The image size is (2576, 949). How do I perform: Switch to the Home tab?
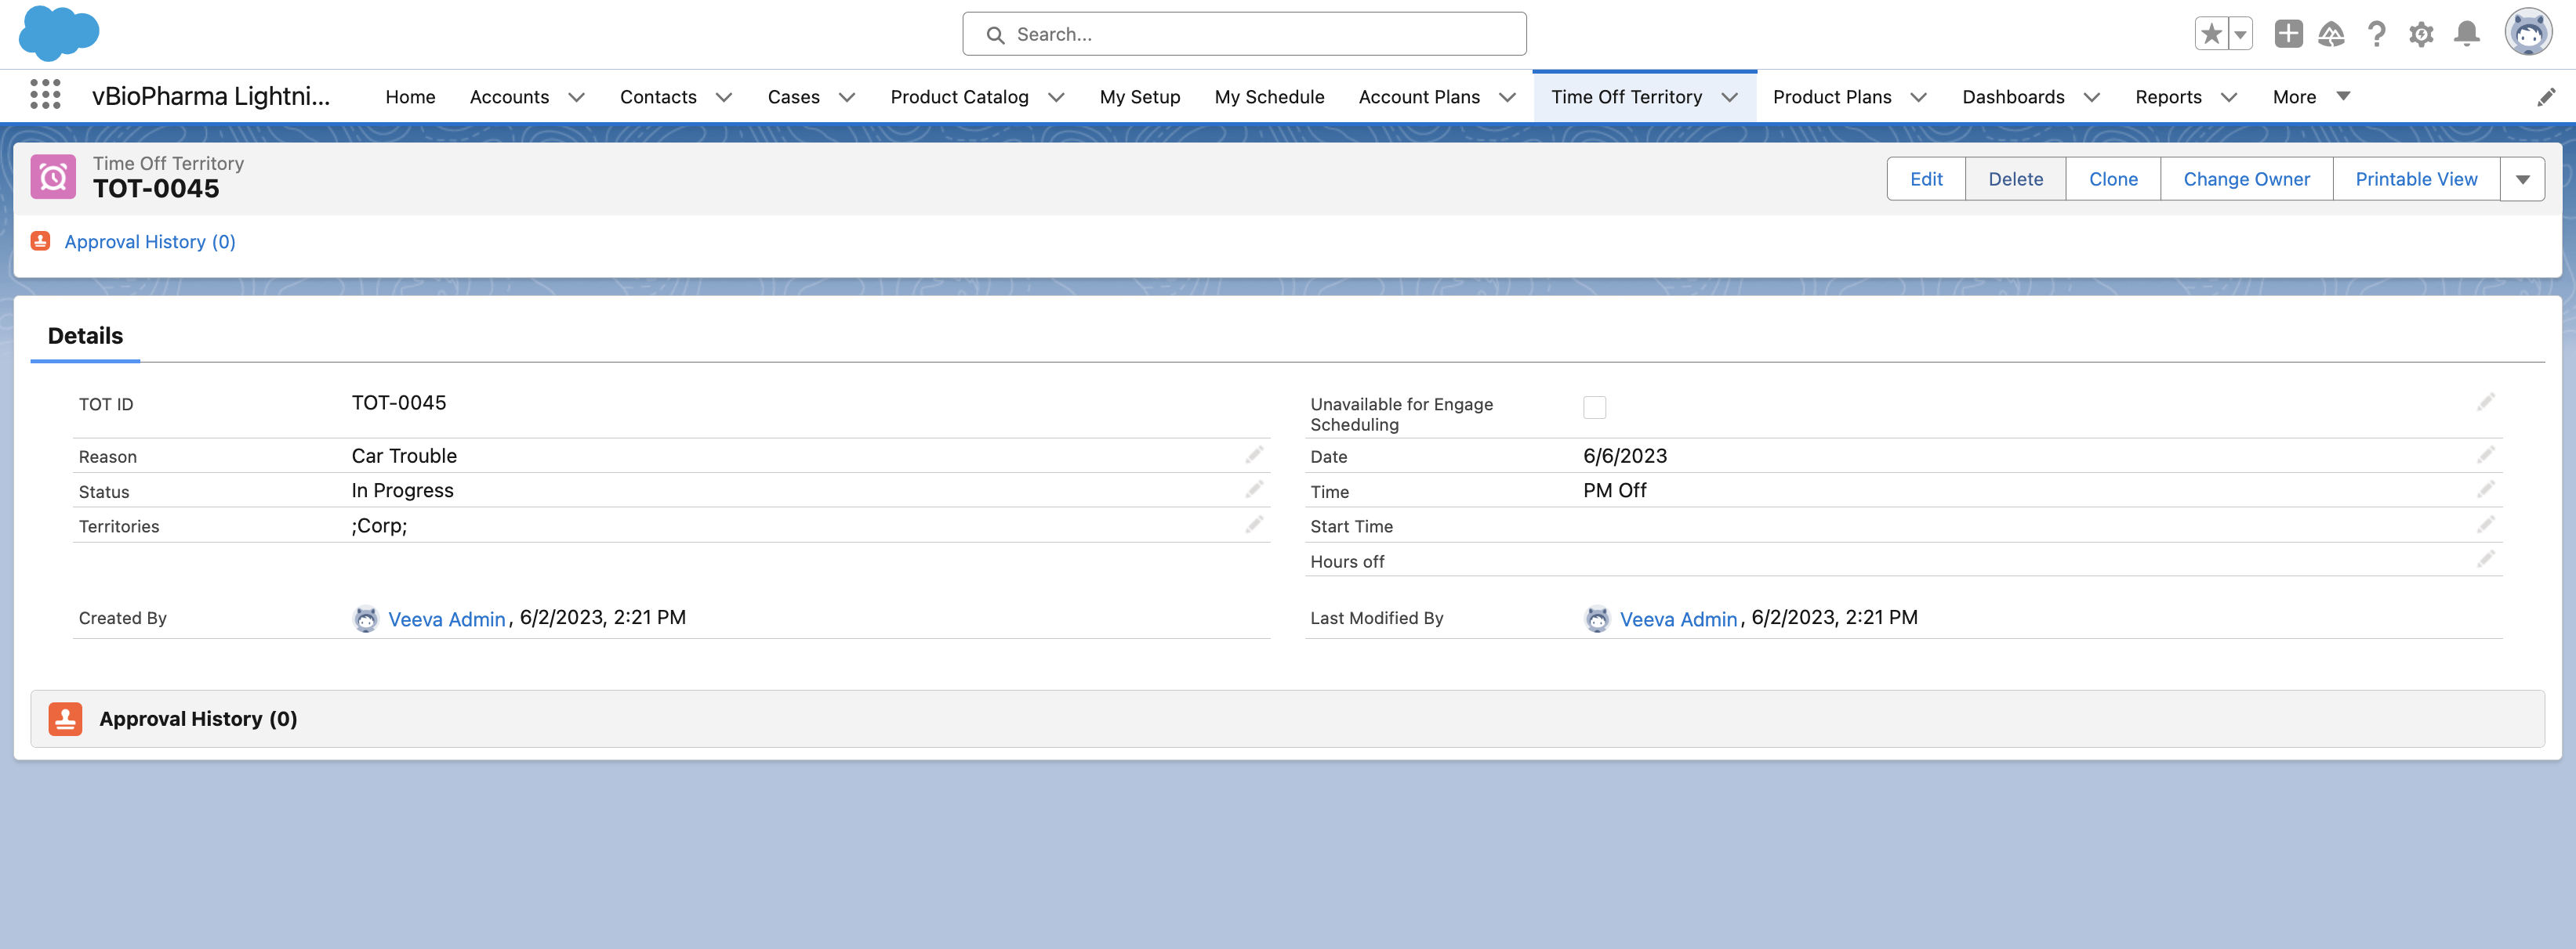coord(410,97)
